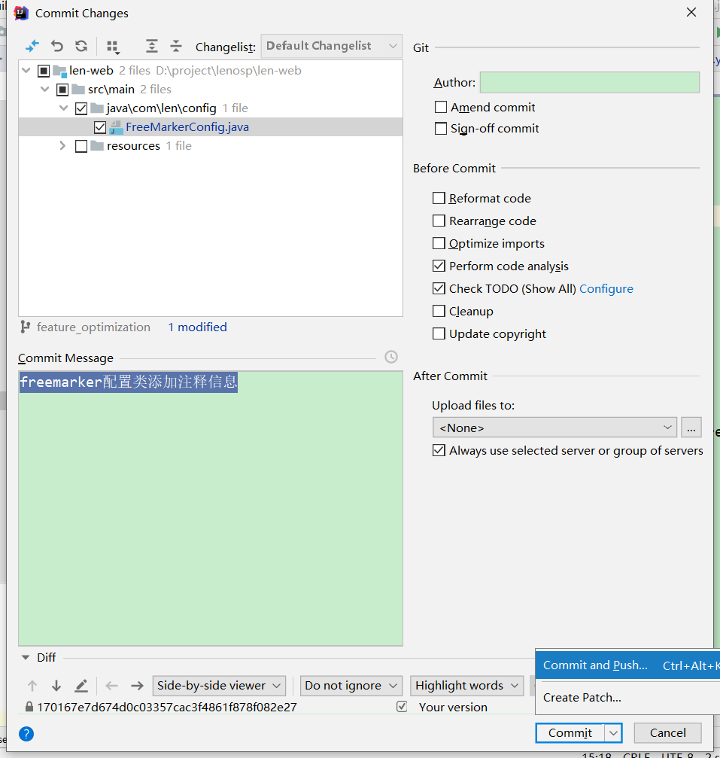This screenshot has height=758, width=720.
Task: Click the Group By icon
Action: point(113,47)
